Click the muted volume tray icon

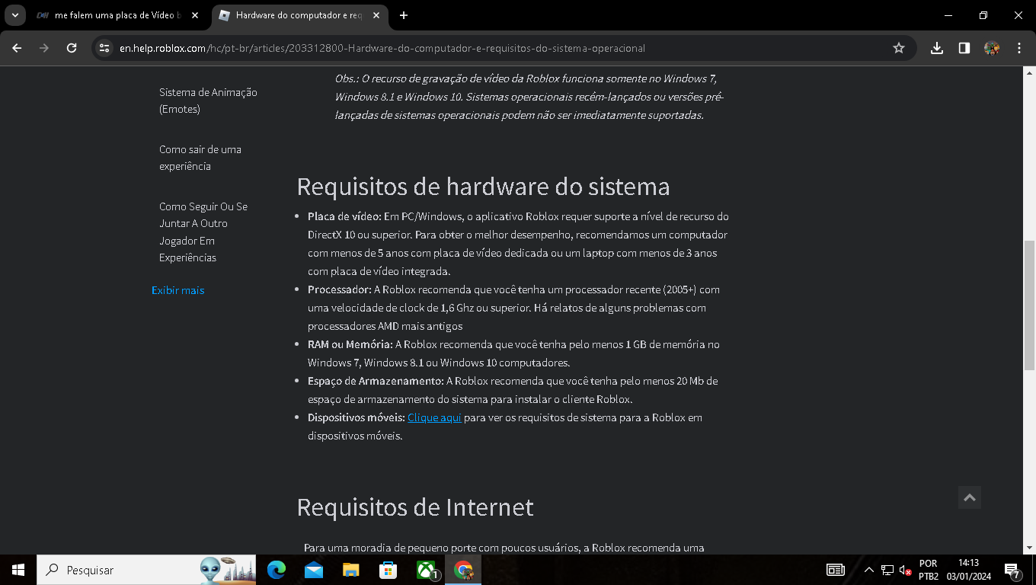point(906,570)
